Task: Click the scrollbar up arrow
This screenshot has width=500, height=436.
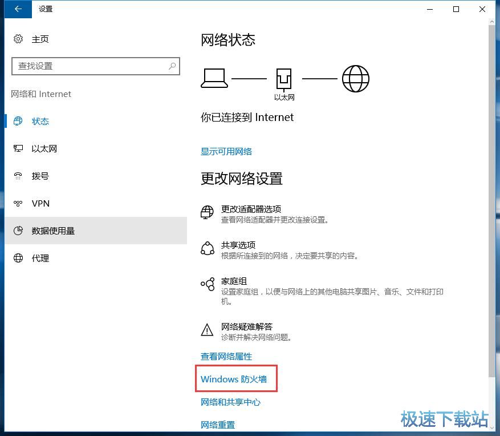Action: pyautogui.click(x=491, y=22)
